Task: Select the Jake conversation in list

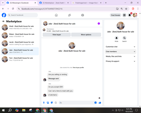Action: click(20, 51)
